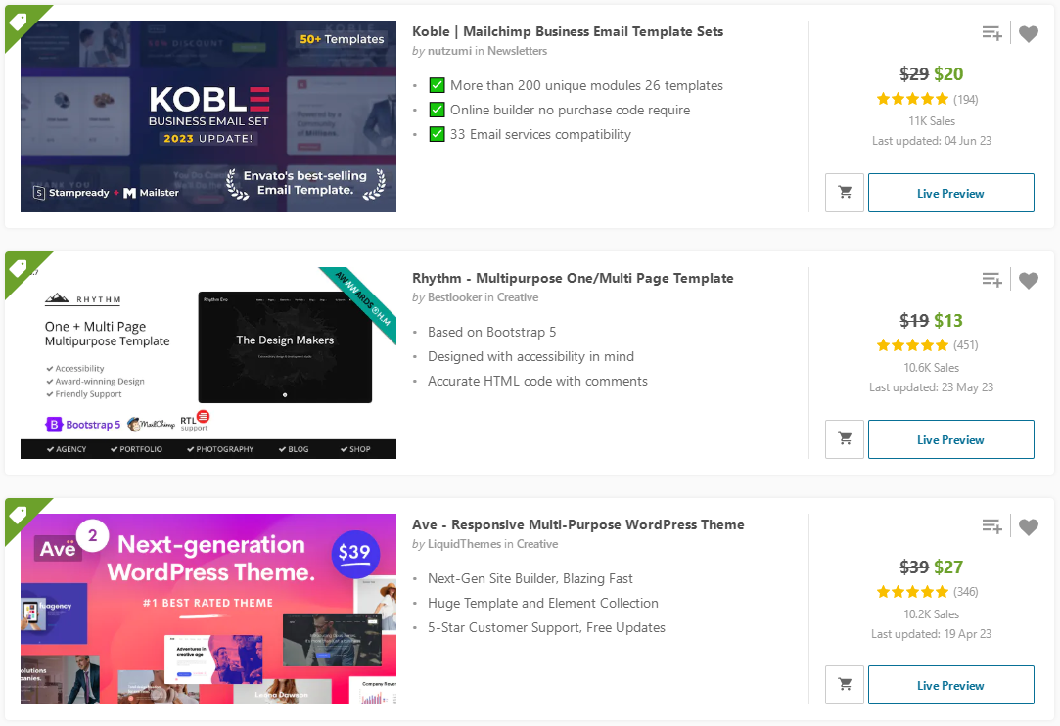Click the sale tag on the Rhythm card
The height and width of the screenshot is (726, 1060).
(19, 268)
